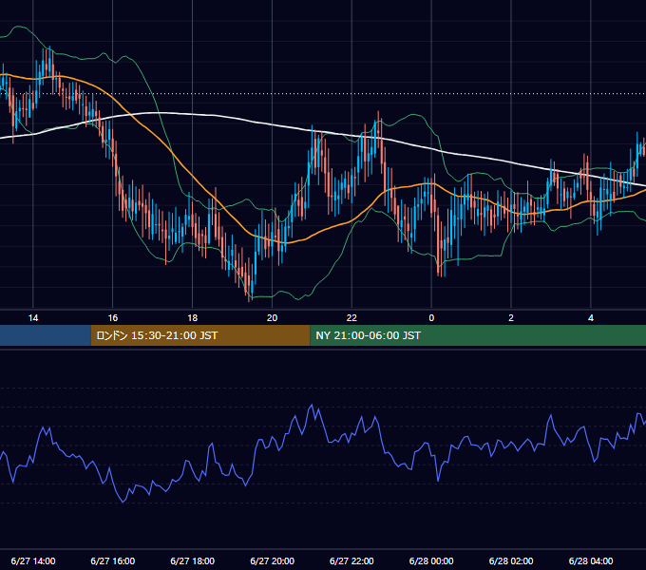The width and height of the screenshot is (646, 570).
Task: Click the '20' hour label on the price chart axis
Action: point(272,318)
